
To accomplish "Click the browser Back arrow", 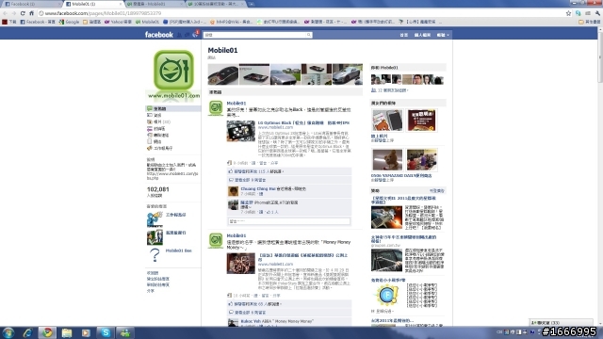I will pyautogui.click(x=5, y=13).
